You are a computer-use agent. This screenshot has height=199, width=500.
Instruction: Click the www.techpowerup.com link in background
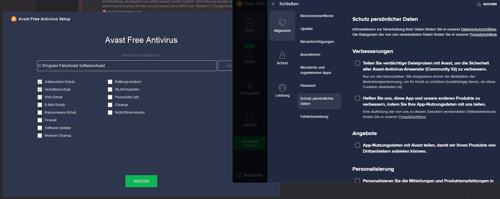[x=124, y=12]
